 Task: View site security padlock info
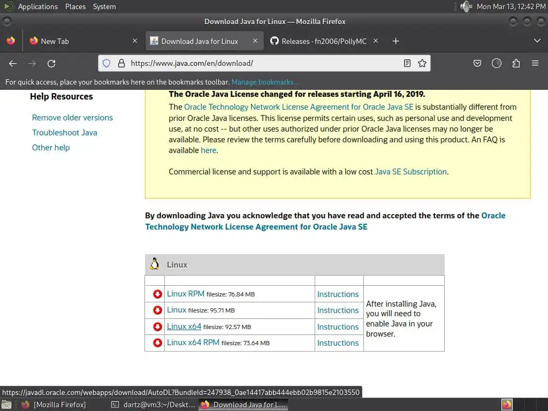pyautogui.click(x=121, y=63)
